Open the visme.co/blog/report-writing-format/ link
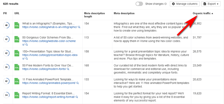 (x=48, y=97)
